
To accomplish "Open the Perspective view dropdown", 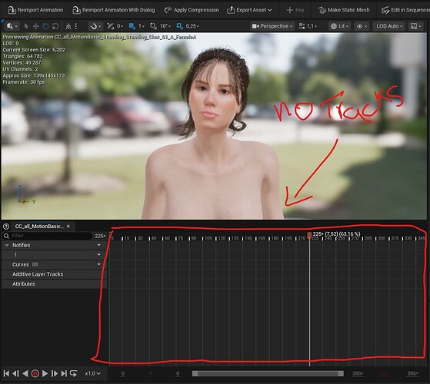I will (x=272, y=26).
